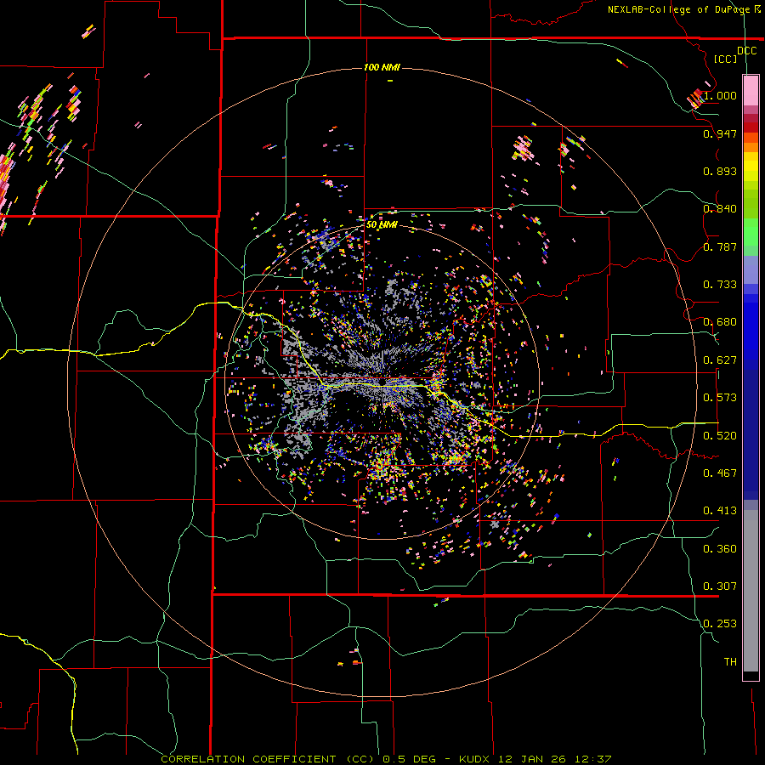Select the 0.253 scale value

[720, 624]
